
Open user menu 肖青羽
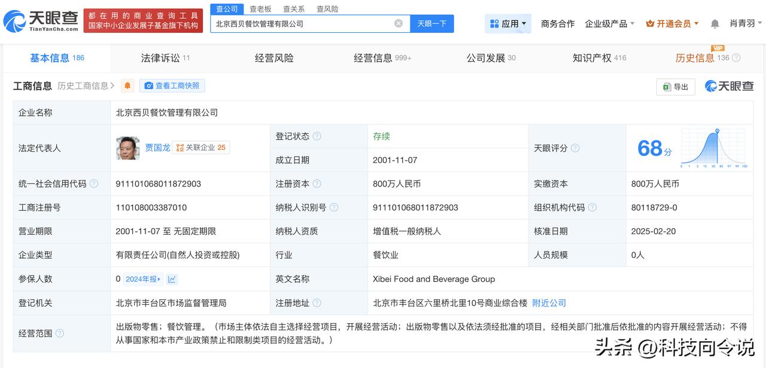coord(746,24)
